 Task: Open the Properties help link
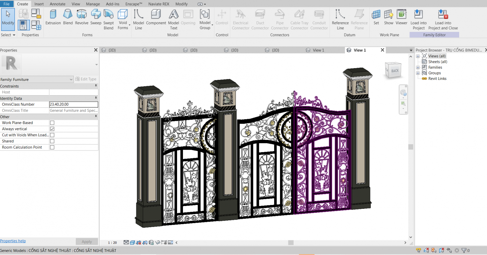coord(13,241)
